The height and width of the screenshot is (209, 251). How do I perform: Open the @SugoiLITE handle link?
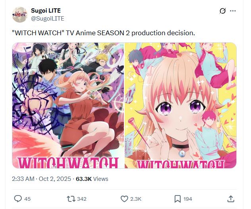pyautogui.click(x=47, y=18)
